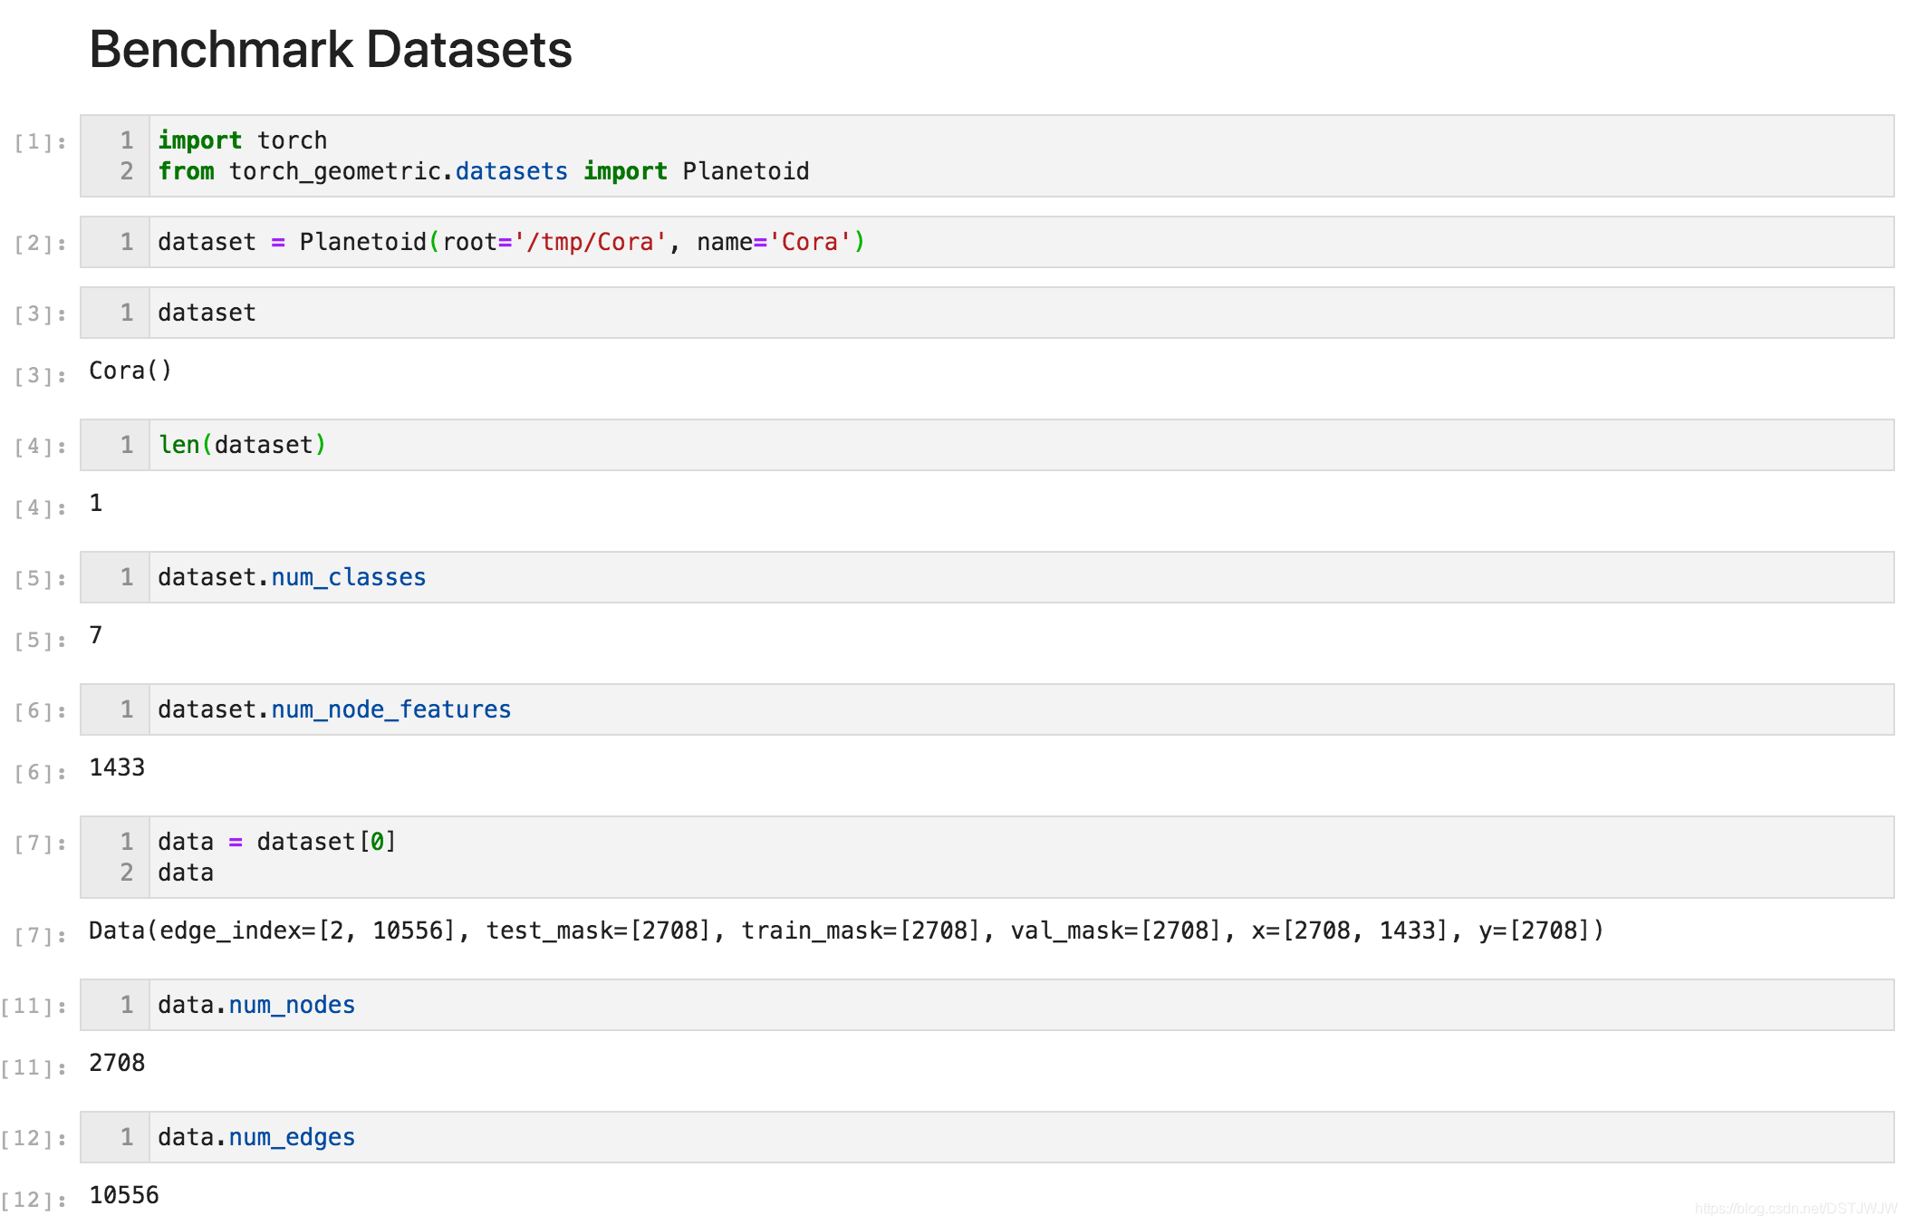The width and height of the screenshot is (1906, 1225).
Task: Click the [4]: input prompt beside len(dataset)
Action: 40,447
